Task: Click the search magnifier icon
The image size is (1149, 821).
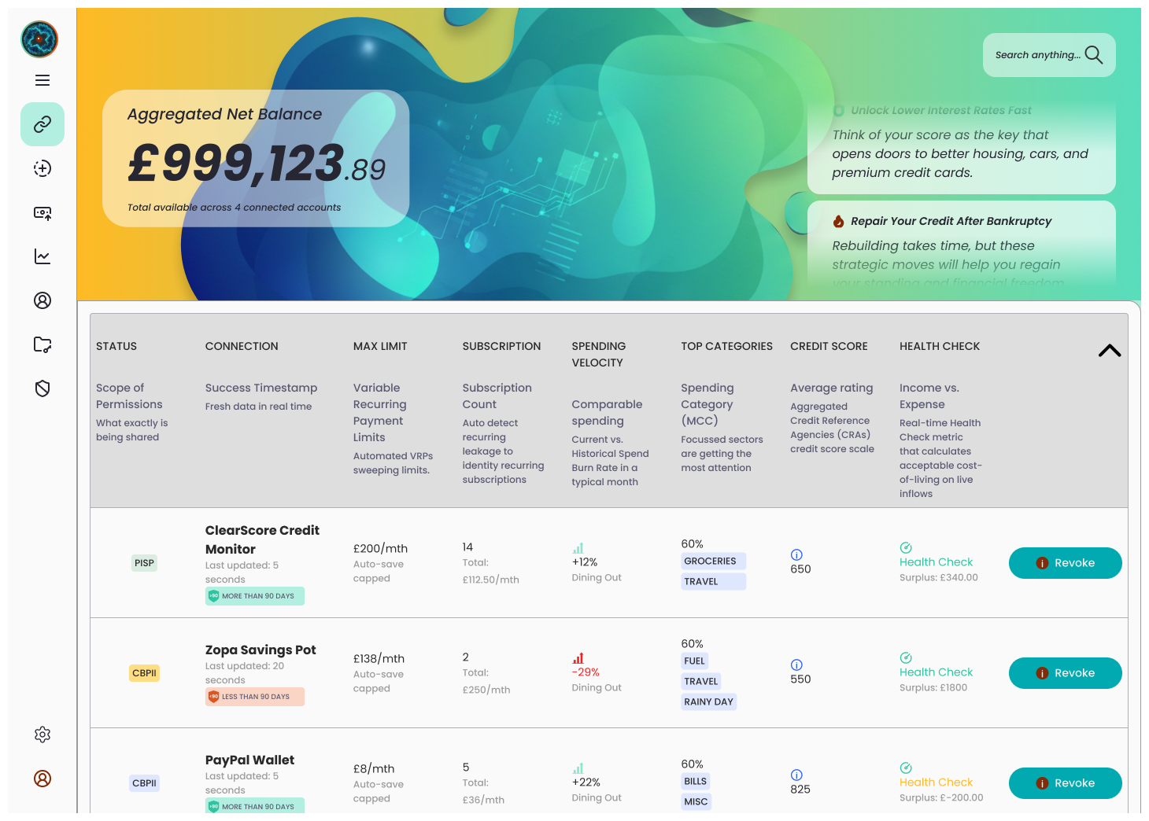Action: [1094, 55]
